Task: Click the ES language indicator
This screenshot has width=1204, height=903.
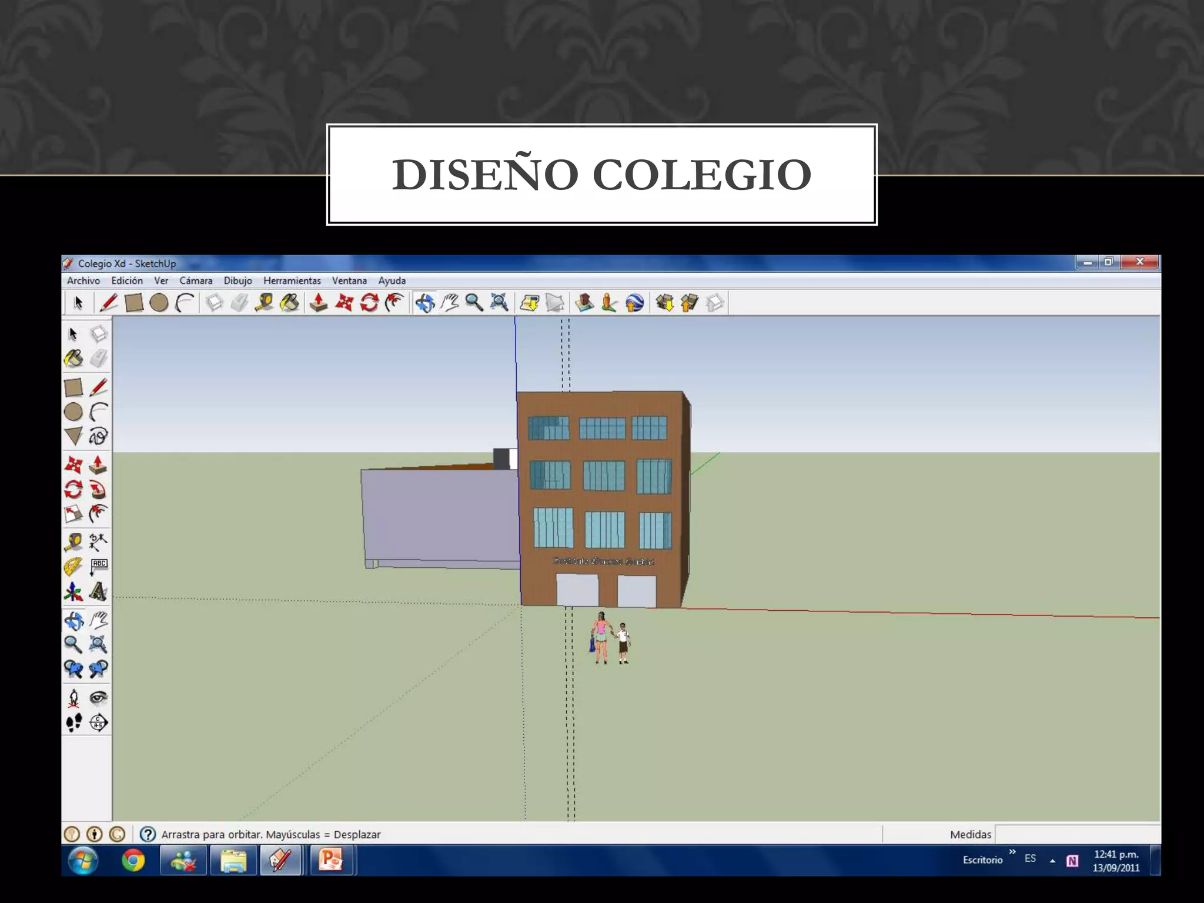Action: [1030, 858]
